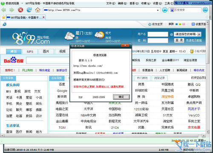Open the VeryCD link
This screenshot has width=213, height=153.
(194, 115)
